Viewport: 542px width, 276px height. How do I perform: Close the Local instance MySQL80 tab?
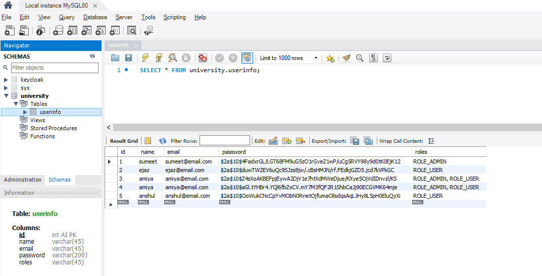tap(95, 6)
